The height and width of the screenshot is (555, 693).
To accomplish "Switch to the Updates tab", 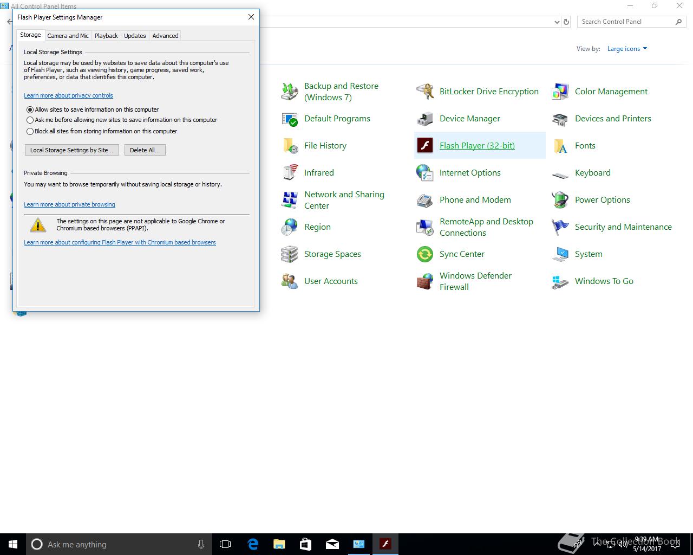I will (135, 36).
